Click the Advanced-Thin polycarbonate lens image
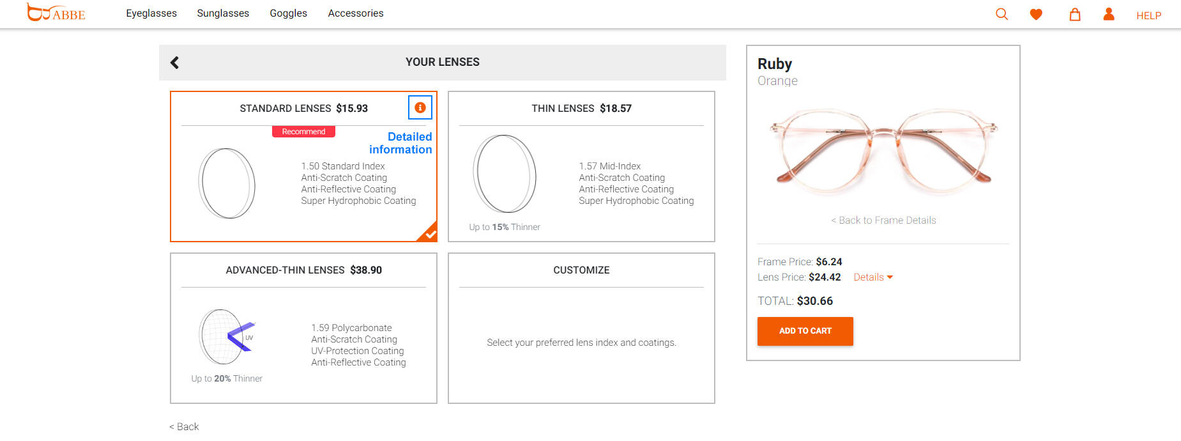1181x441 pixels. pyautogui.click(x=227, y=337)
